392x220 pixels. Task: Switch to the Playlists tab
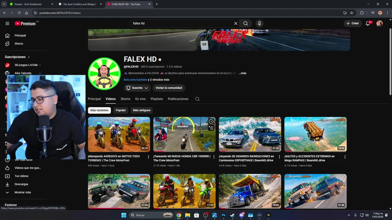pos(157,99)
